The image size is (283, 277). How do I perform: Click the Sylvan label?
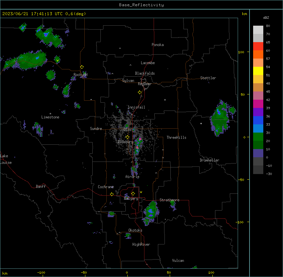pyautogui.click(x=128, y=81)
